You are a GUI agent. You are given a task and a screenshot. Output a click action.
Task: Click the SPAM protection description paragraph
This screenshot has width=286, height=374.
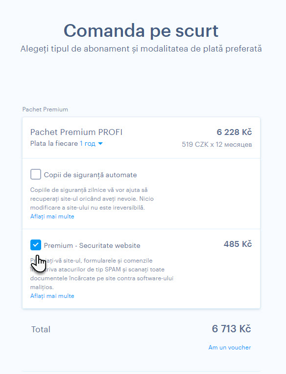[102, 273]
